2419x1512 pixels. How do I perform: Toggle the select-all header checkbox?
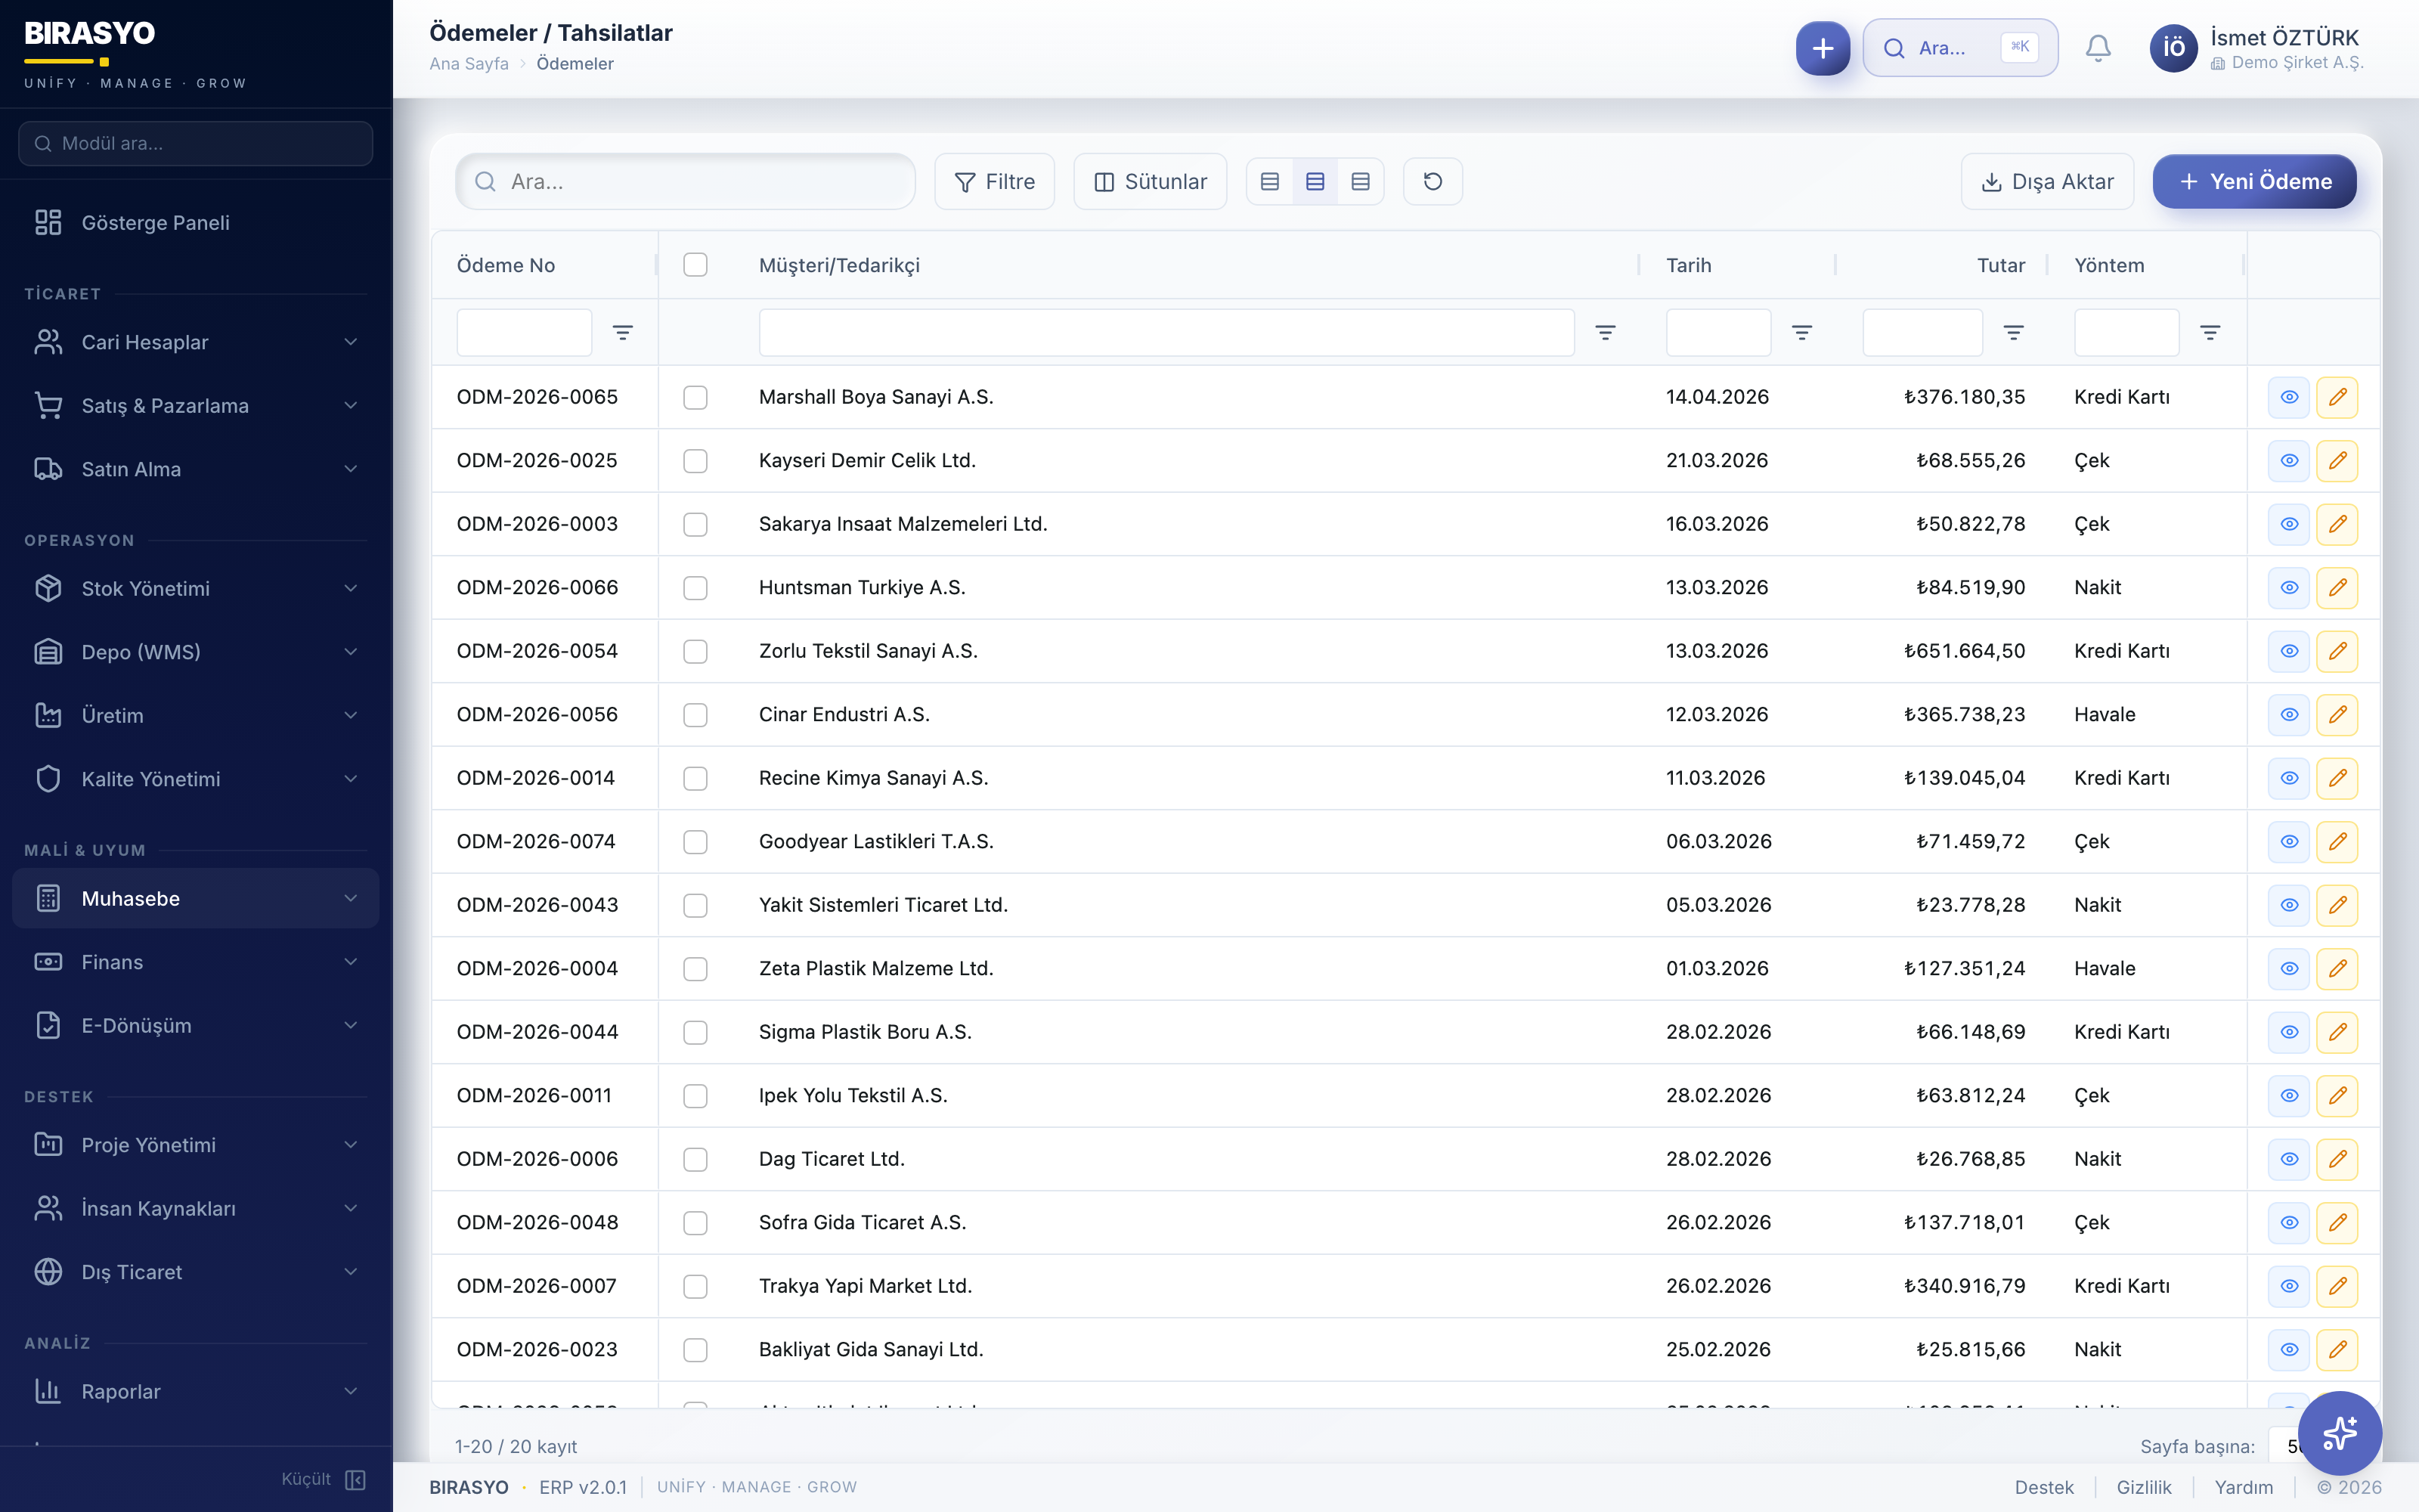tap(695, 265)
